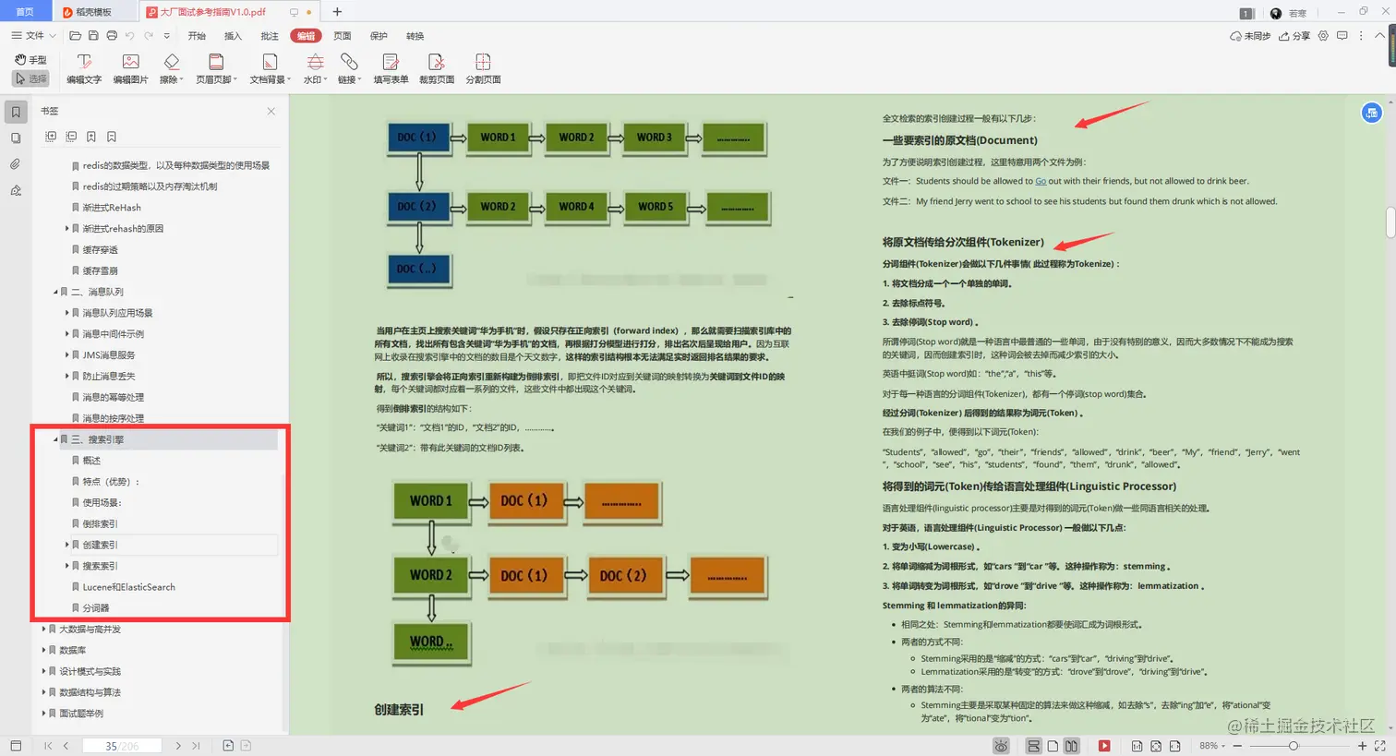This screenshot has height=756, width=1396.
Task: Switch to two-page view
Action: click(x=1071, y=746)
